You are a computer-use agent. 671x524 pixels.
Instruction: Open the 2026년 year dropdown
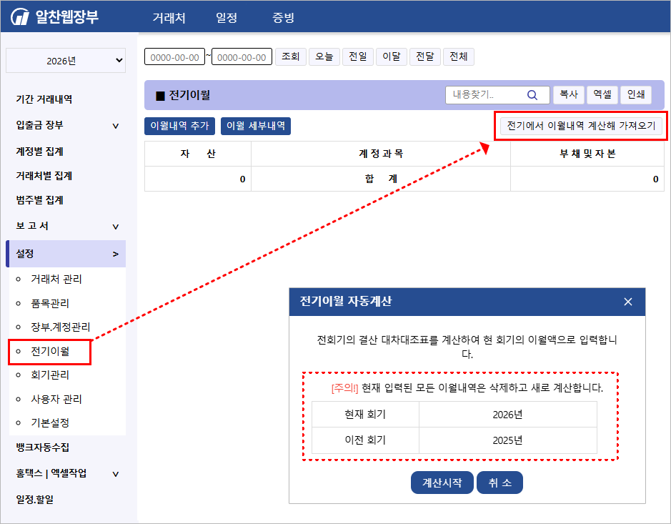pyautogui.click(x=66, y=60)
